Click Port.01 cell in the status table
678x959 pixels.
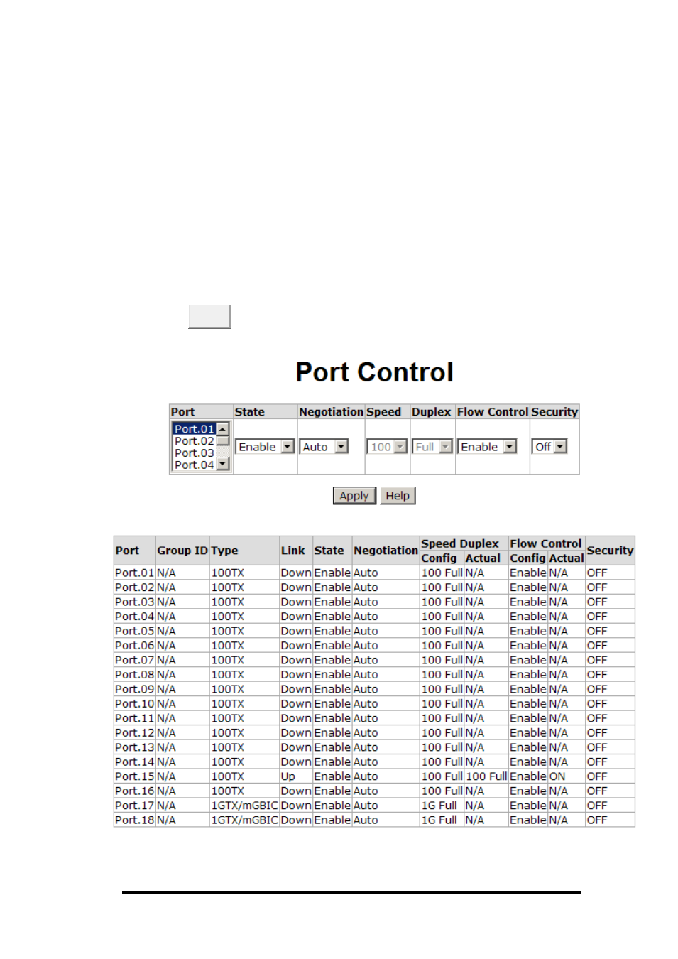click(134, 573)
